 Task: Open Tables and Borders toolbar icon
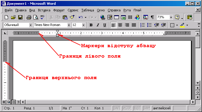[x=110, y=17]
